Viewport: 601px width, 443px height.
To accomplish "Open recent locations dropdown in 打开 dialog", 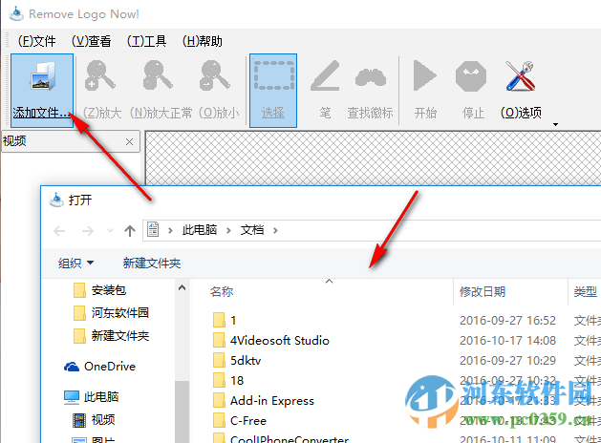I will tap(110, 230).
